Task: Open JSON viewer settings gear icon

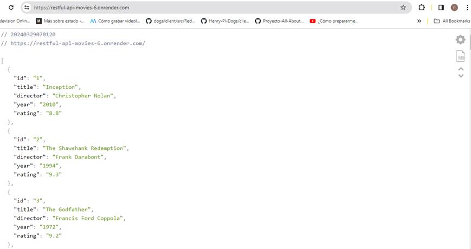Action: click(x=460, y=40)
